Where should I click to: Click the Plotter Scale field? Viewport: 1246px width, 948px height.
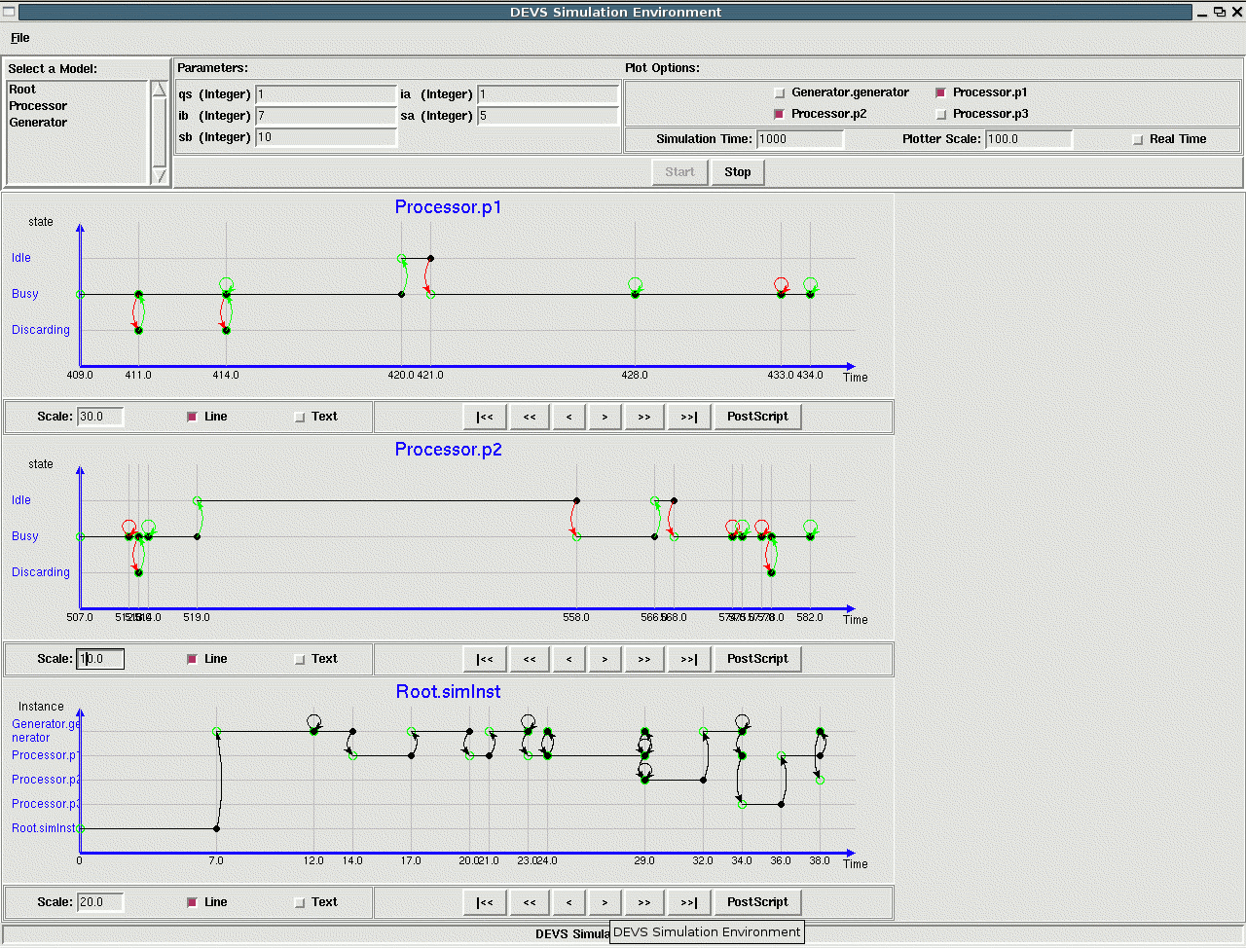coord(1028,139)
